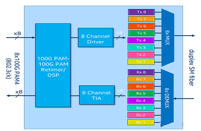Viewport: 201px width, 131px height.
Task: Select the yellow Rx 1 block
Action: [141, 122]
